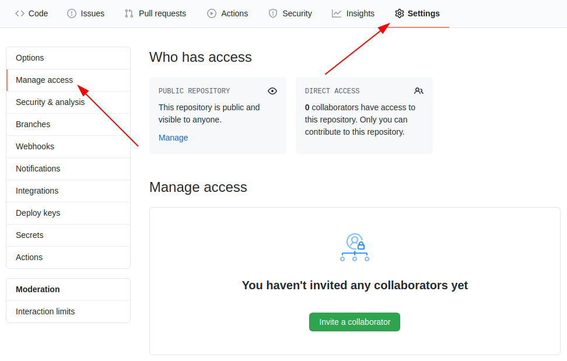Follow the Manage link under Public Repository
Image resolution: width=567 pixels, height=361 pixels.
click(173, 138)
